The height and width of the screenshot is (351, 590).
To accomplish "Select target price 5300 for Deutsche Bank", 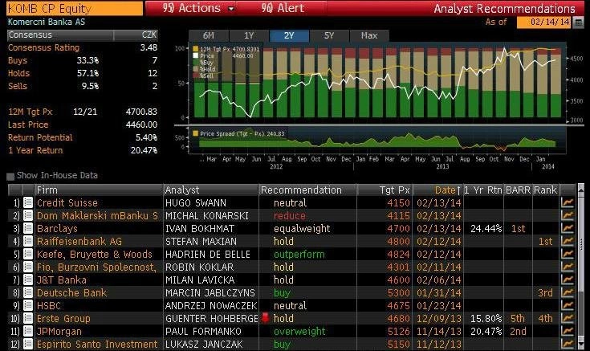I will [398, 292].
